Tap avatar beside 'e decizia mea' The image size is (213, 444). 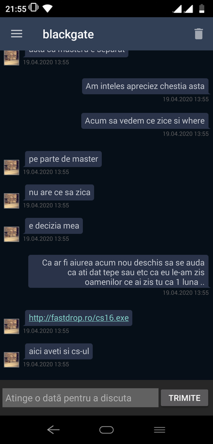pos(12,234)
